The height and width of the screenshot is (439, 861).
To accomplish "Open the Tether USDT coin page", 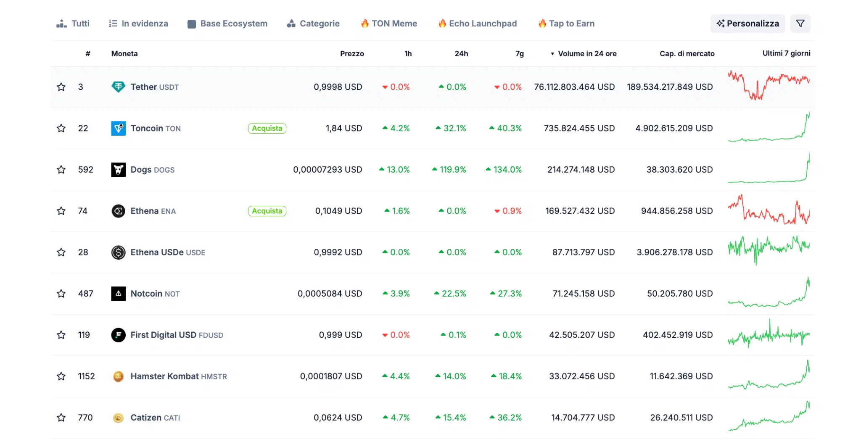I will pyautogui.click(x=154, y=87).
